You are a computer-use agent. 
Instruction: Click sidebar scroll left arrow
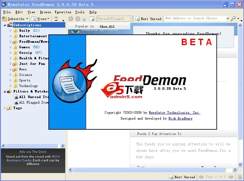3,146
